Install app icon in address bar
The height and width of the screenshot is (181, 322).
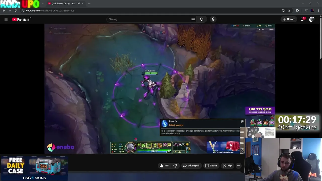coord(283,11)
